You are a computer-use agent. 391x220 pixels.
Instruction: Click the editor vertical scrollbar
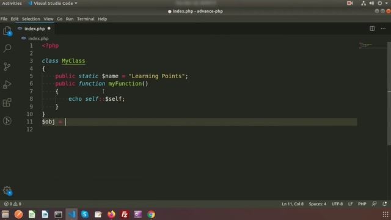[x=389, y=94]
